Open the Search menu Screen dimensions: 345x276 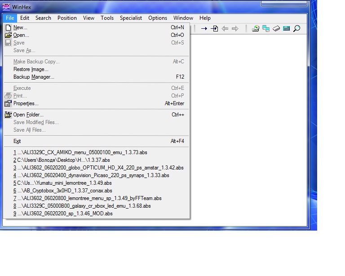tap(43, 18)
